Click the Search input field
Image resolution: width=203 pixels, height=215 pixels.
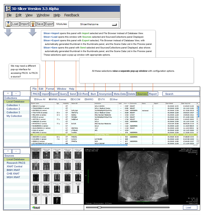coord(181,94)
